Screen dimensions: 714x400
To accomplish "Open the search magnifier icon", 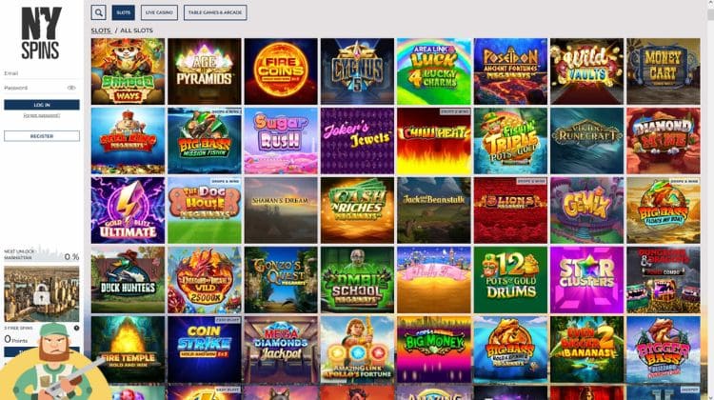I will pos(98,12).
